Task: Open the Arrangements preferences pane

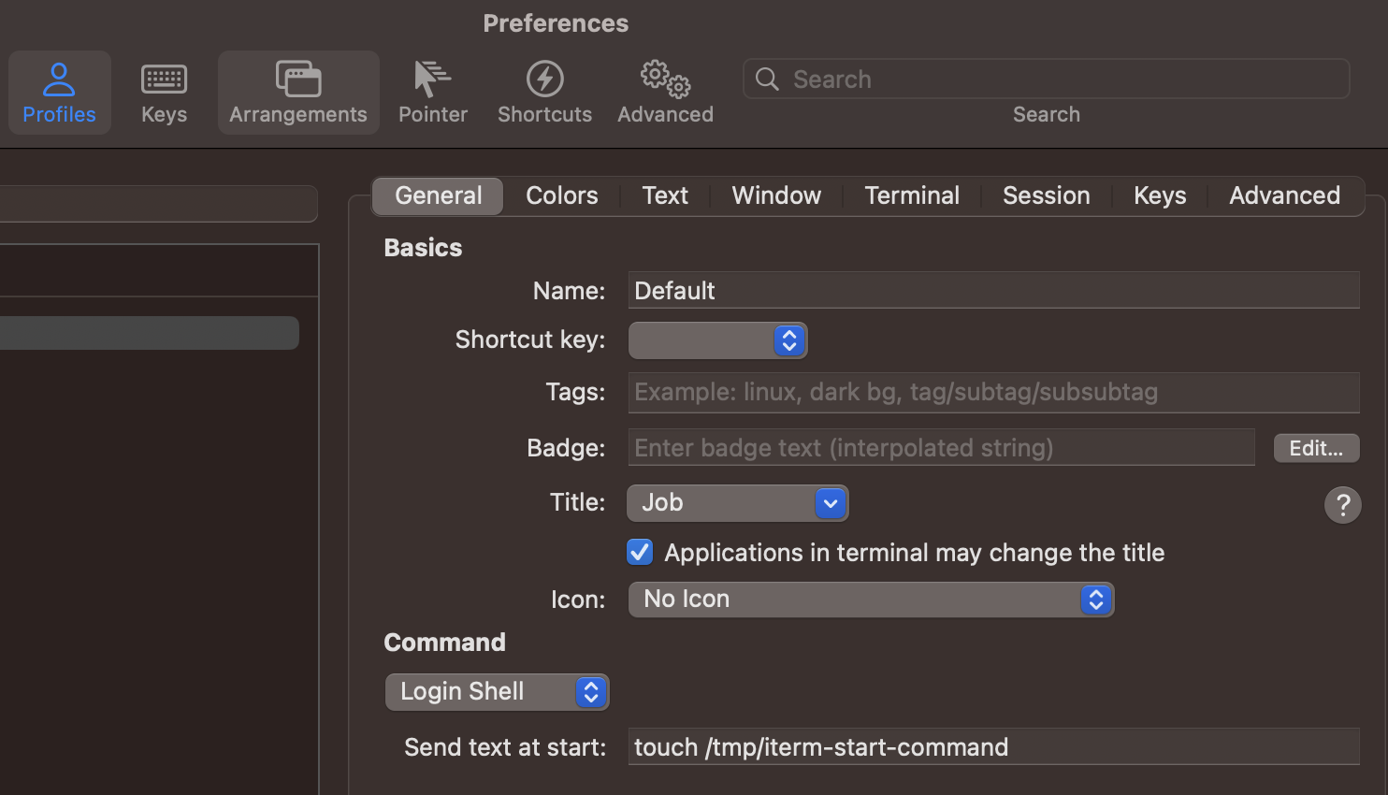Action: tap(298, 93)
